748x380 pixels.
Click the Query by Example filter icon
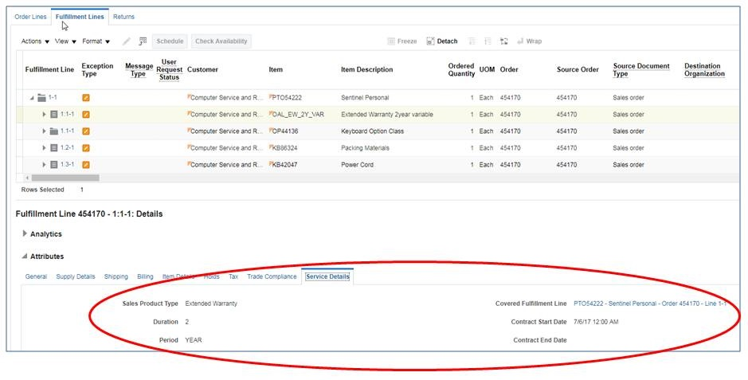pyautogui.click(x=143, y=41)
